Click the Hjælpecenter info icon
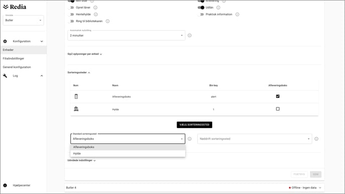Image resolution: width=345 pixels, height=194 pixels. [5, 185]
